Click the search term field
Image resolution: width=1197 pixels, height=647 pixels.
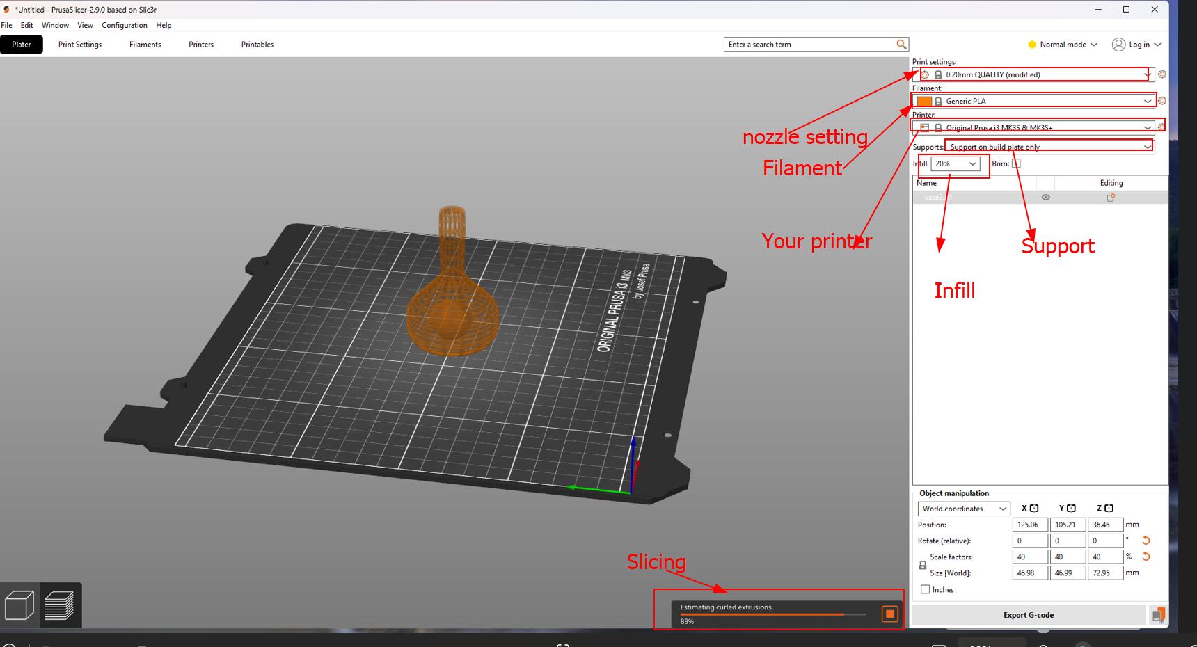tap(810, 45)
